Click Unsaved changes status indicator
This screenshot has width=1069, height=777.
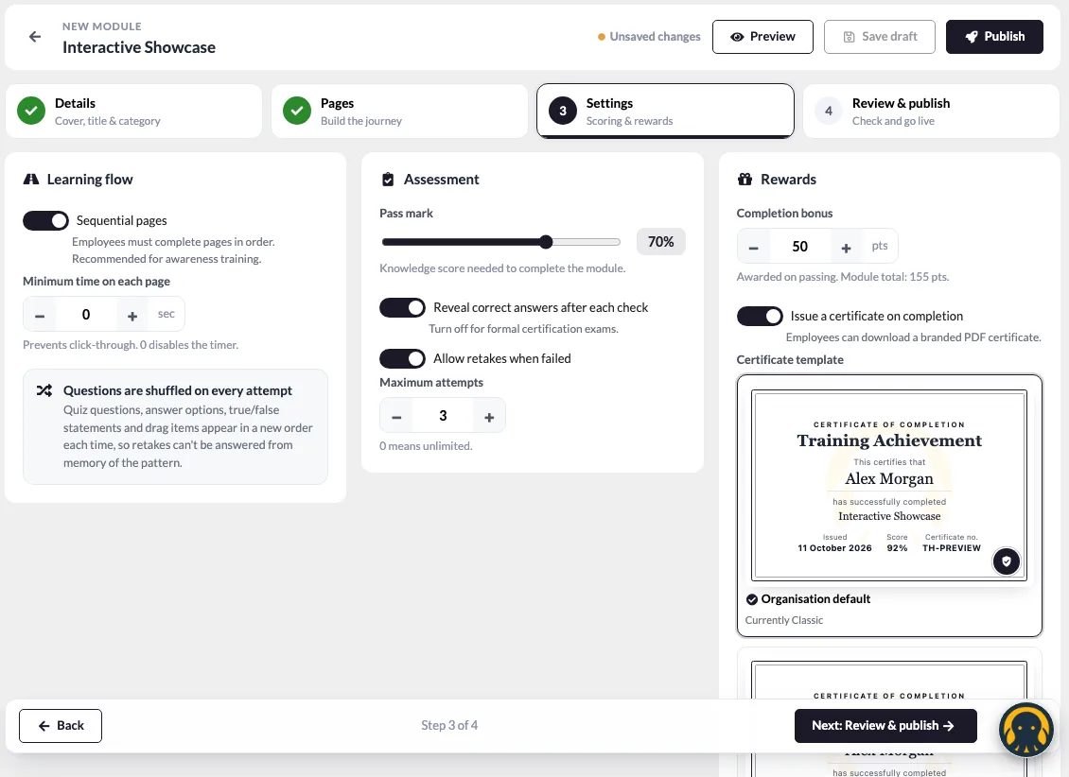coord(649,37)
